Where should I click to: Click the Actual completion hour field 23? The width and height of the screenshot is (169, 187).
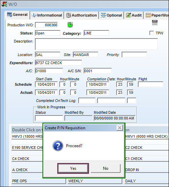[x=120, y=92]
